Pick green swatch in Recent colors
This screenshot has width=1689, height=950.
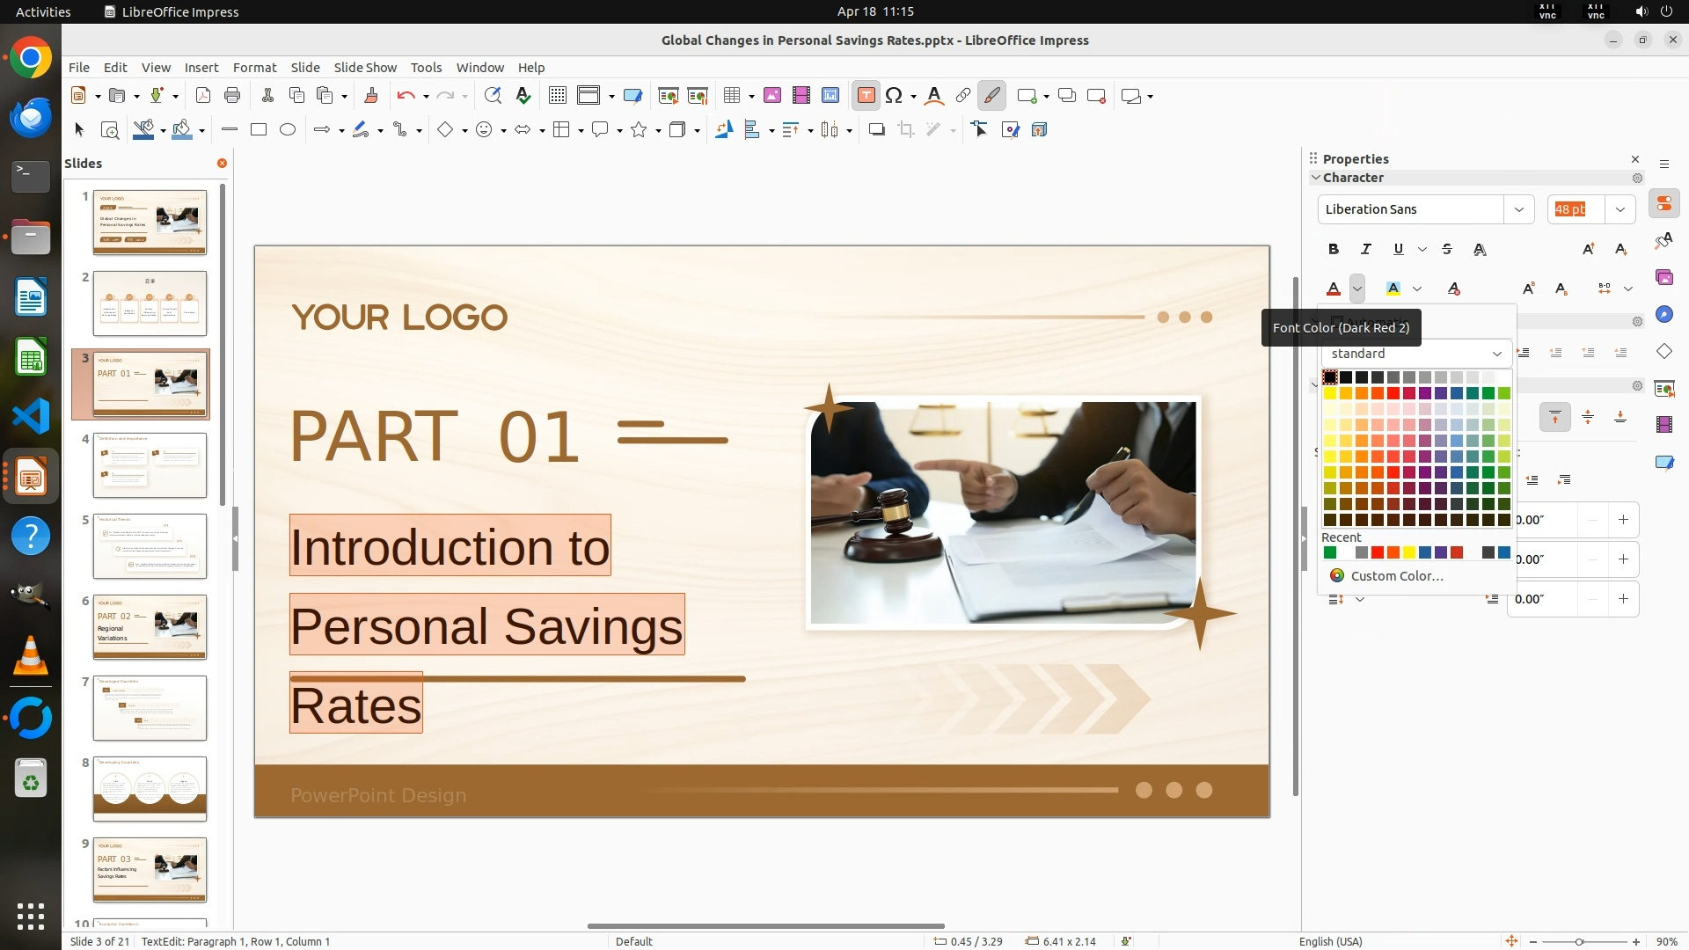tap(1330, 553)
